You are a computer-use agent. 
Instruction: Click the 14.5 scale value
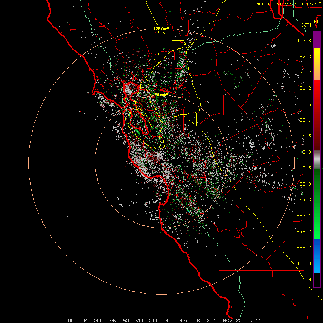305,136
